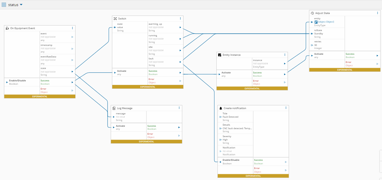Viewport: 382px width, 180px height.
Task: Click the Activate input port on Log Message
Action: (x=114, y=127)
